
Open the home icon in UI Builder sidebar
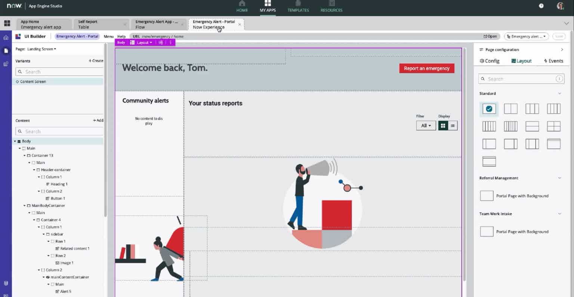pos(6,37)
